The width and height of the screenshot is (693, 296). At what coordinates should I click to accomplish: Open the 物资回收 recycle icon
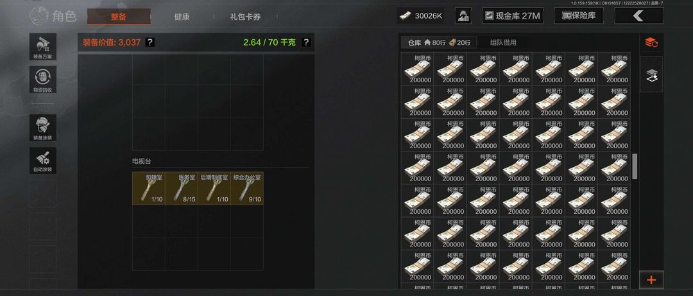(x=43, y=80)
